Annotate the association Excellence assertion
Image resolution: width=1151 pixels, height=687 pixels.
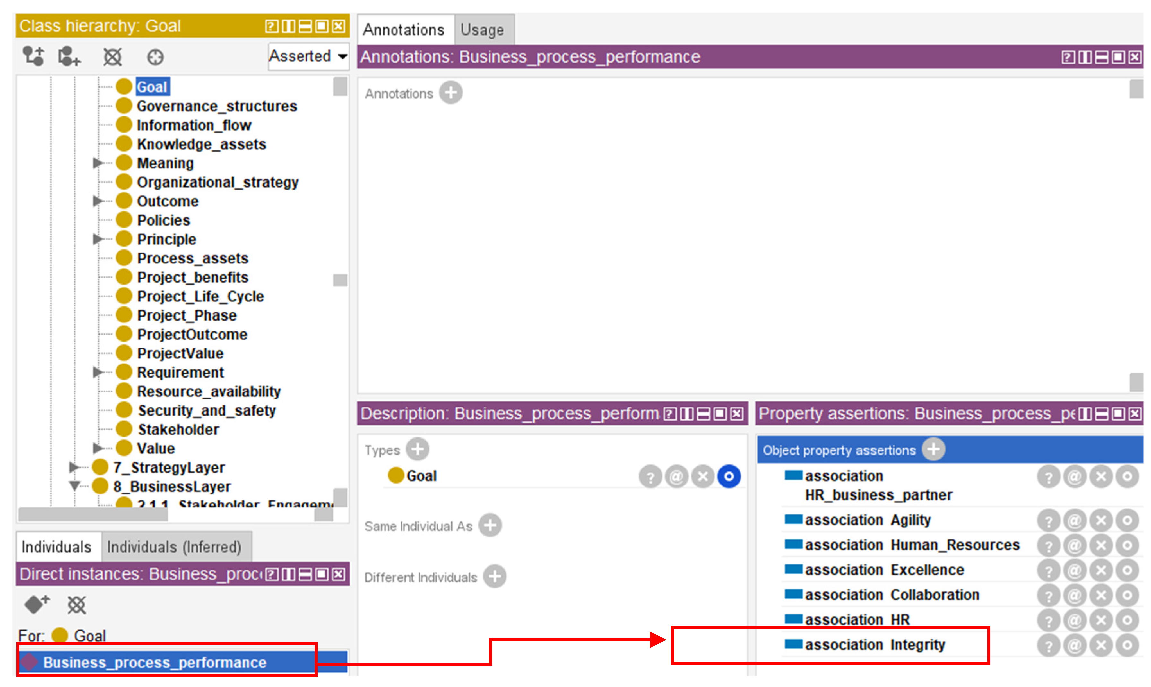pyautogui.click(x=1075, y=570)
